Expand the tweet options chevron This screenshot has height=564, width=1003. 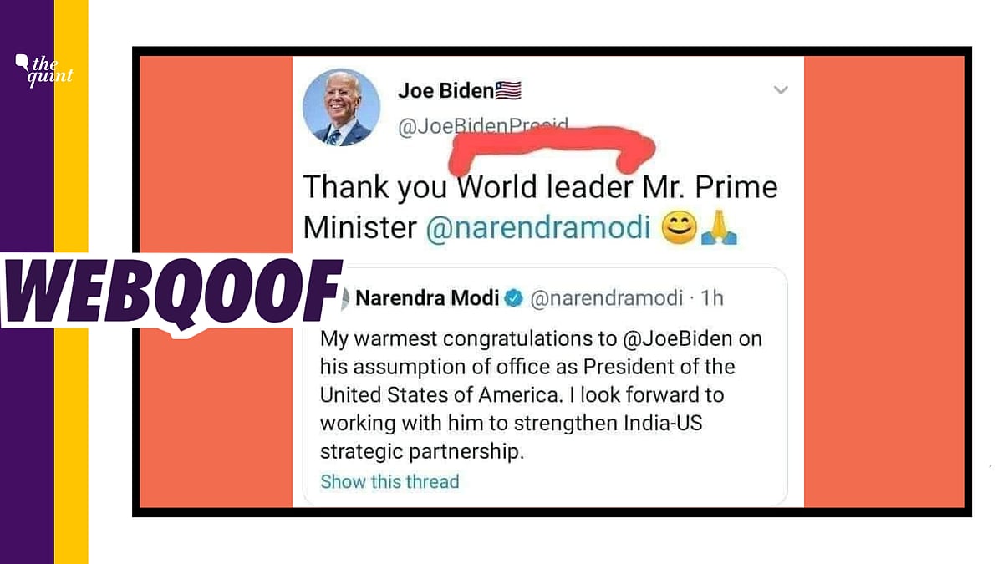point(780,90)
